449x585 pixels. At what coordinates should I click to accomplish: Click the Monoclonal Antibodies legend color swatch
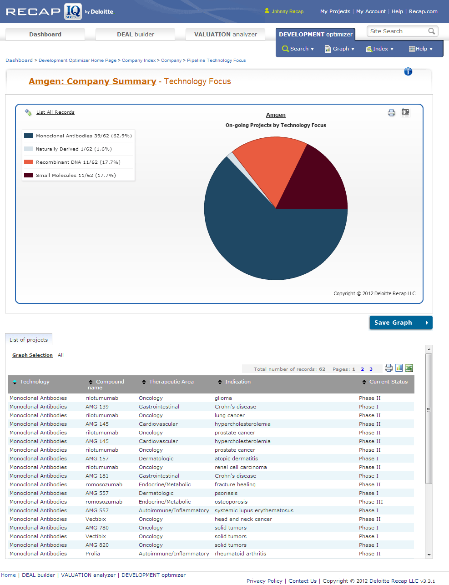point(29,136)
